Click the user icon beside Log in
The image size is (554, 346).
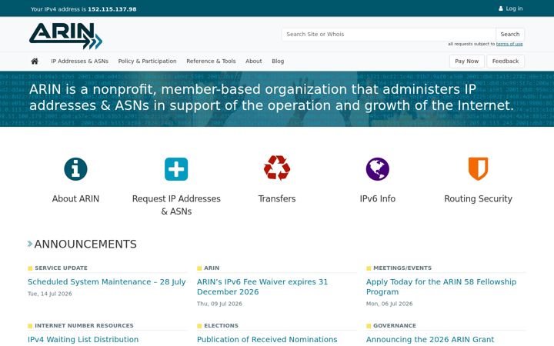pyautogui.click(x=501, y=8)
